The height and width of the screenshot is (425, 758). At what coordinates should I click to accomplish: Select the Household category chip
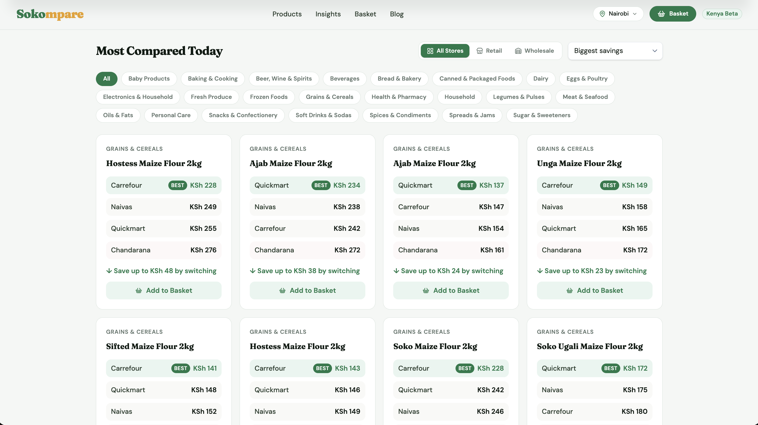pos(460,97)
